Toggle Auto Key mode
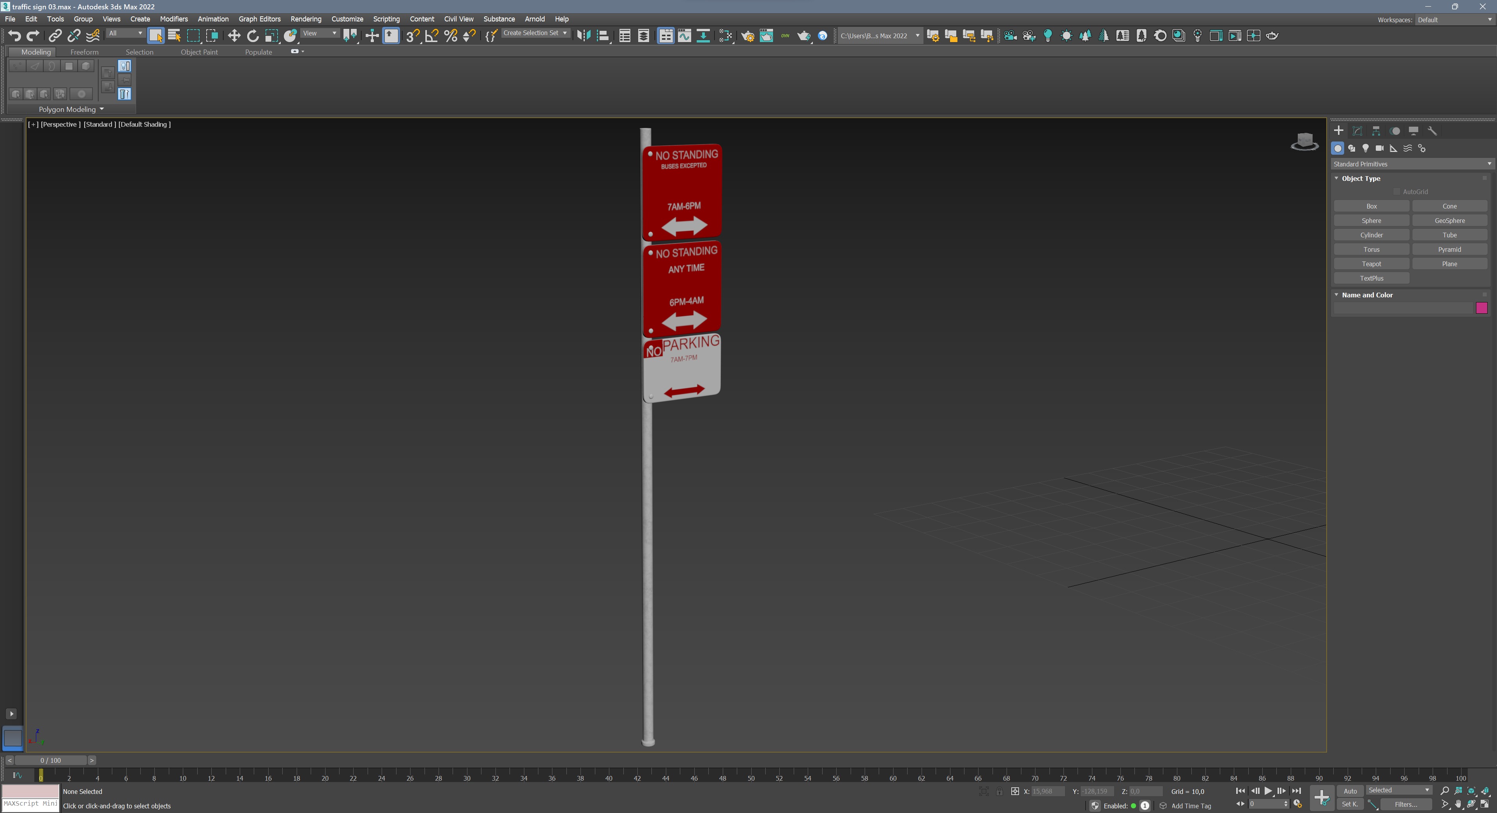1497x813 pixels. click(x=1350, y=791)
